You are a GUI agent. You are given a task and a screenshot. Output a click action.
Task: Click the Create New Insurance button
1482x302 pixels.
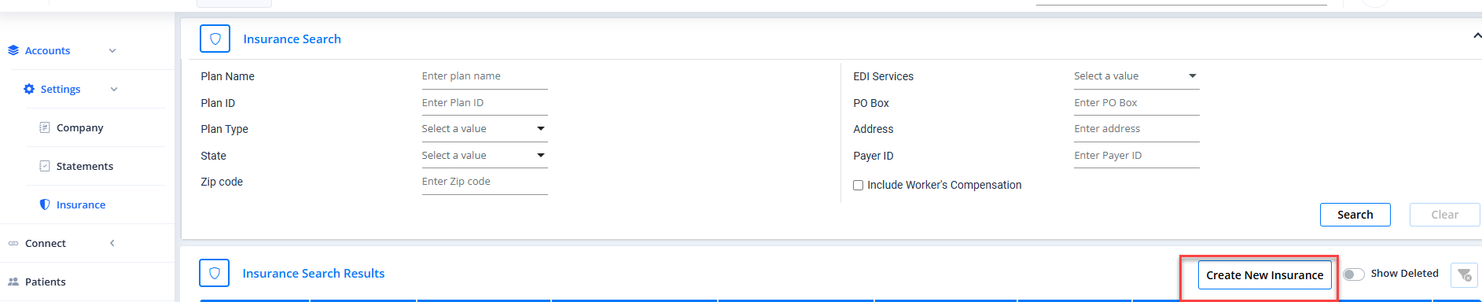pyautogui.click(x=1265, y=275)
